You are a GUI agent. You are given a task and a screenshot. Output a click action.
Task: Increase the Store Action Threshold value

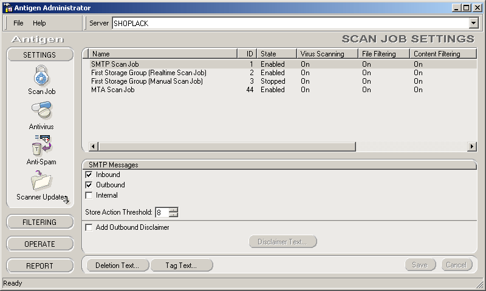[x=174, y=210]
